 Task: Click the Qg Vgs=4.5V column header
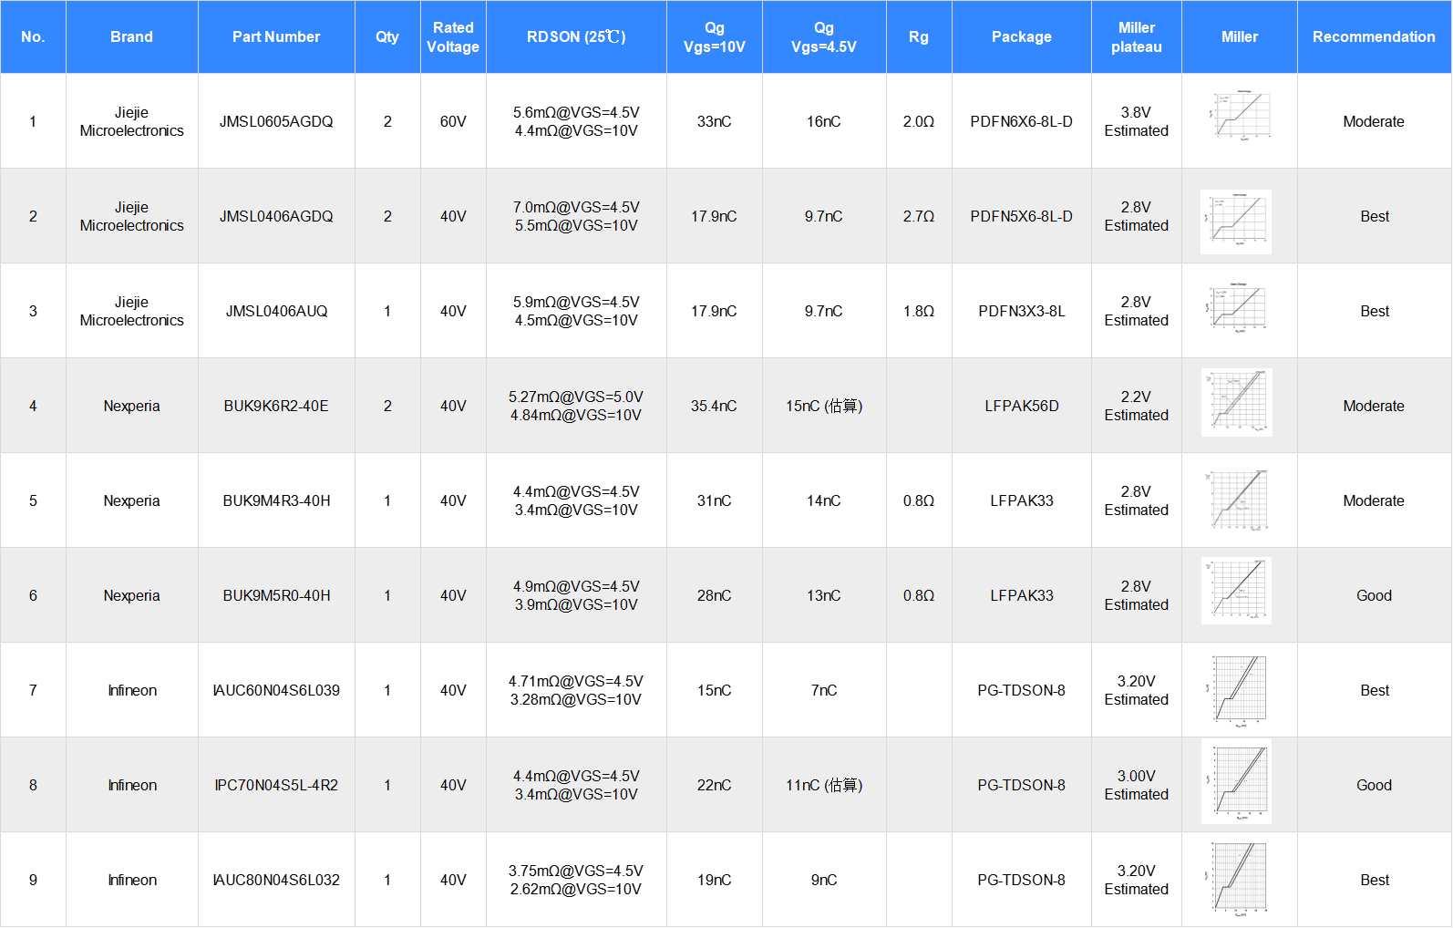[x=824, y=36]
